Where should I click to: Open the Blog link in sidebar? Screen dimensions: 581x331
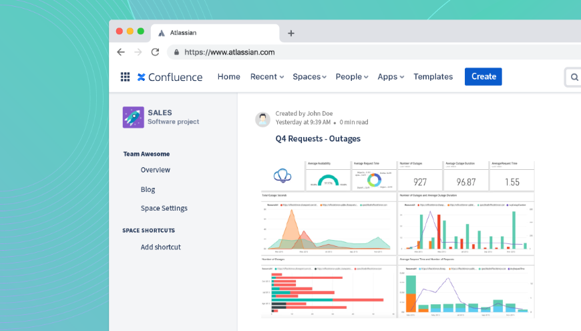(148, 190)
